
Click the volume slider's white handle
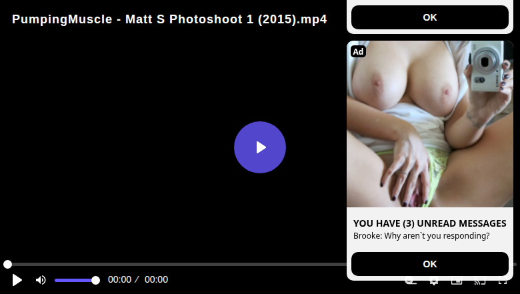click(95, 281)
